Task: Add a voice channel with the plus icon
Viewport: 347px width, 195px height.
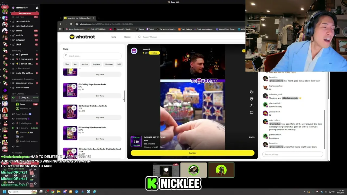Action: click(x=37, y=94)
